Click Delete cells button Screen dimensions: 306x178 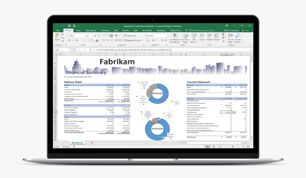[x=209, y=38]
